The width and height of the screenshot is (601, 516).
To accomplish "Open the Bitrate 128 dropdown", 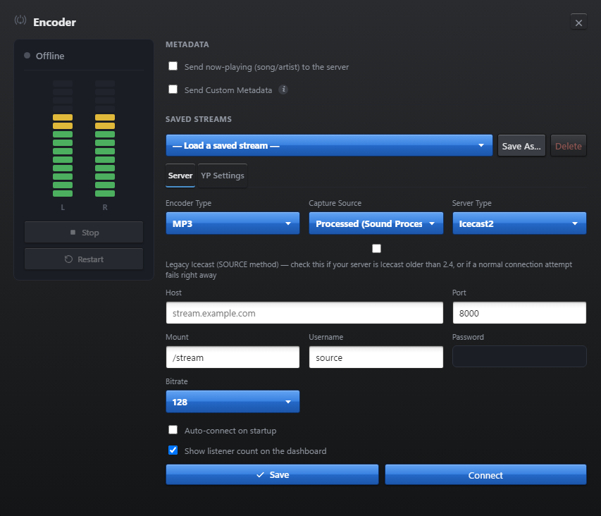I will click(233, 402).
